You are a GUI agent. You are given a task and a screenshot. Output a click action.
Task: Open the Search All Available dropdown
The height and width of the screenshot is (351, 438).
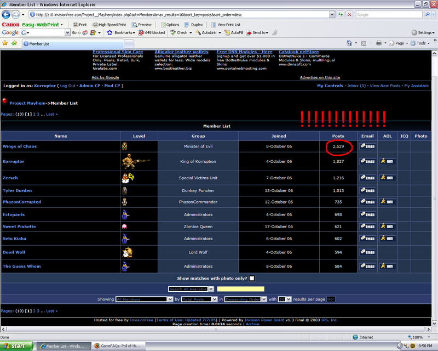click(191, 289)
